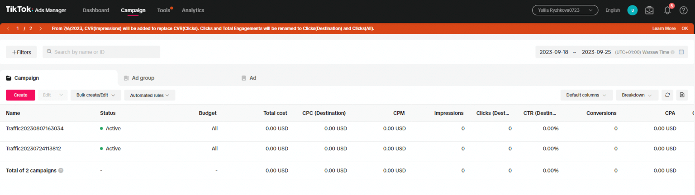Viewport: 695px width, 195px height.
Task: Switch to the Ad group tab
Action: coord(143,78)
